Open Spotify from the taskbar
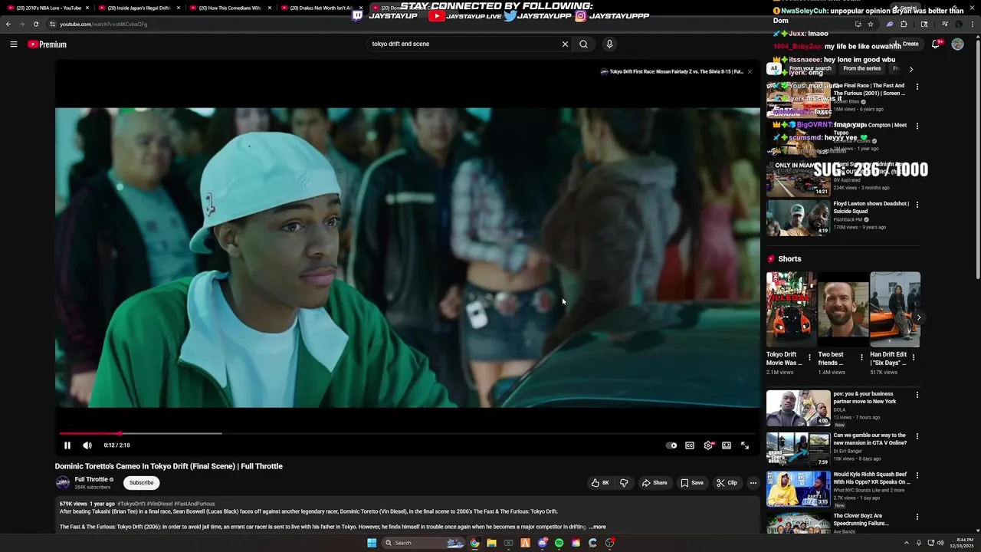The height and width of the screenshot is (552, 981). click(559, 543)
